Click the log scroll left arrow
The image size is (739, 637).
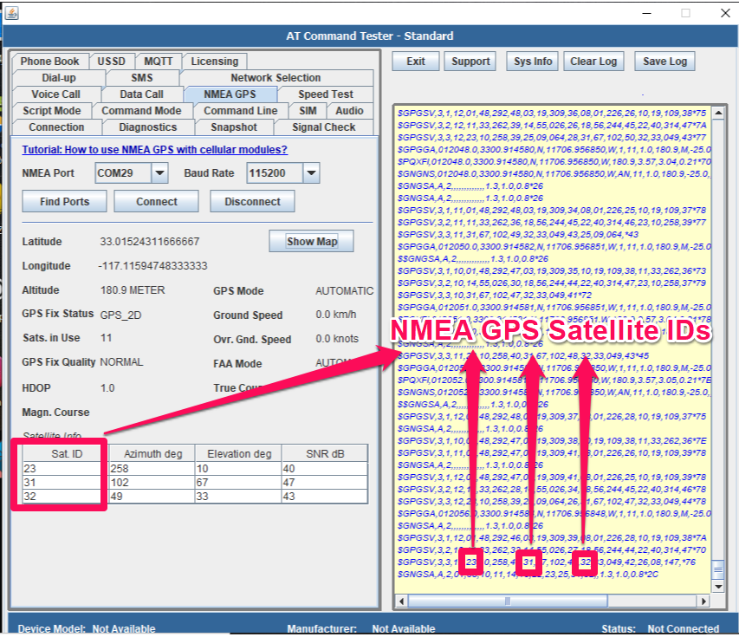coord(401,601)
